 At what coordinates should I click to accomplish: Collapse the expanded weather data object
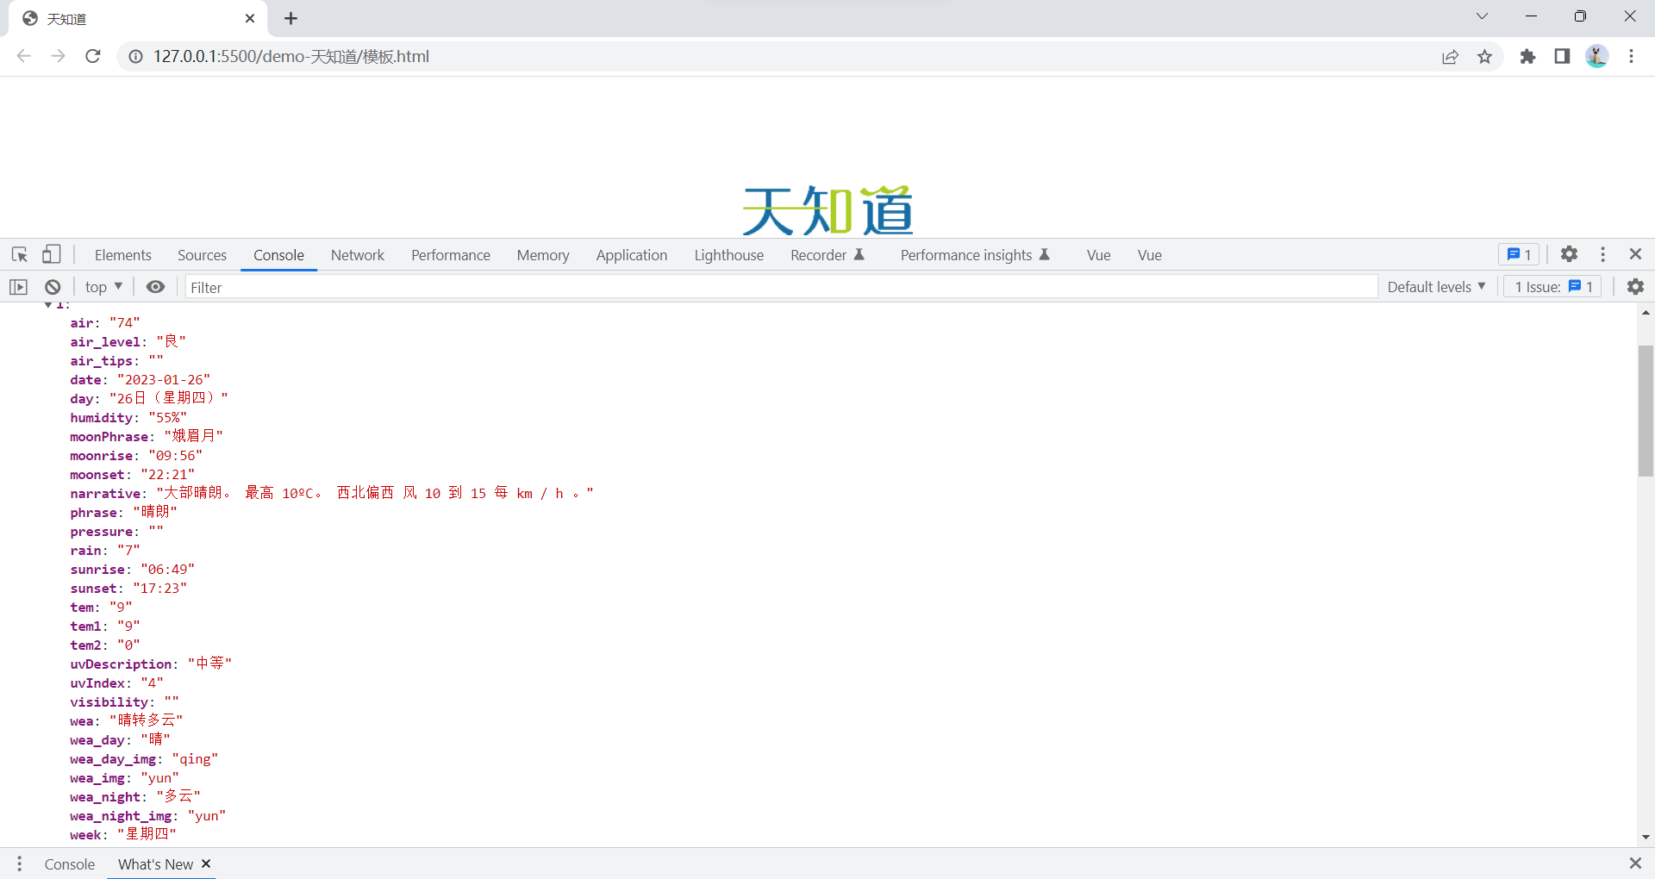coord(49,306)
